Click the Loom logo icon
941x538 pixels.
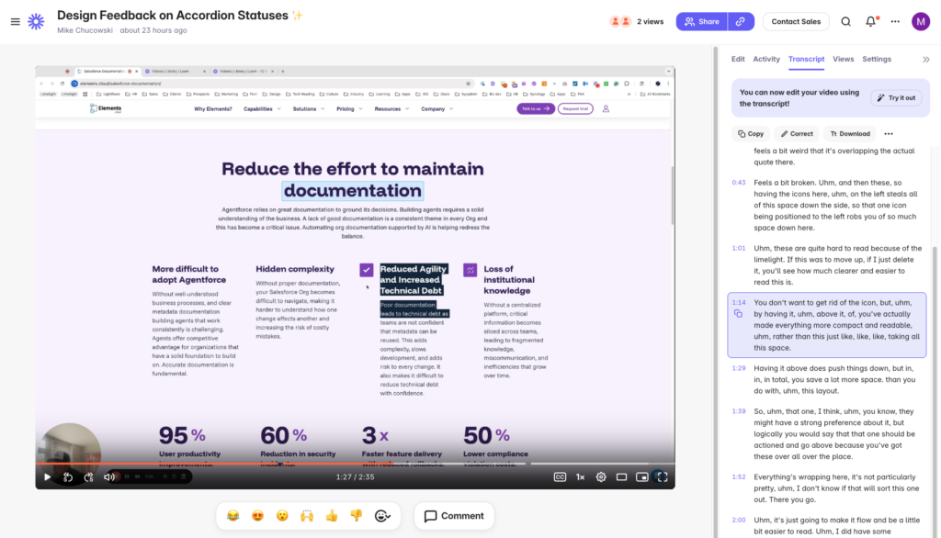(36, 22)
